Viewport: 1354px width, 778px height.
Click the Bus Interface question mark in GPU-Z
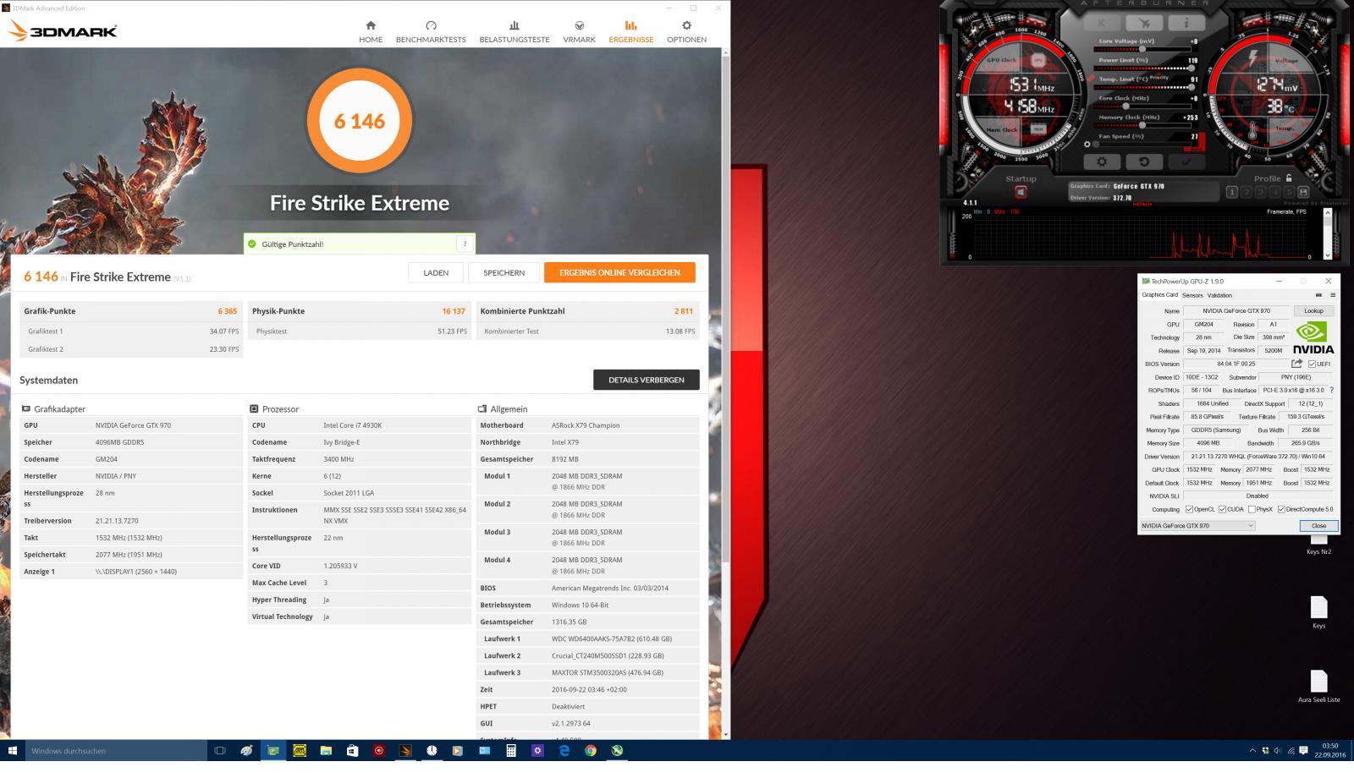pos(1331,390)
